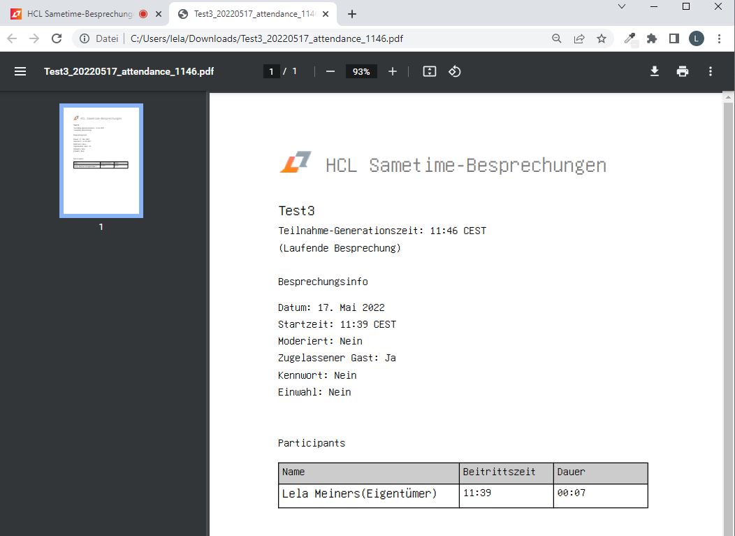
Task: Click the 93% zoom level field
Action: (361, 71)
